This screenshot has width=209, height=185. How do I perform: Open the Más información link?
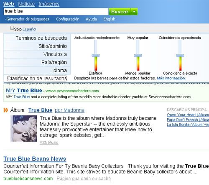(171, 78)
